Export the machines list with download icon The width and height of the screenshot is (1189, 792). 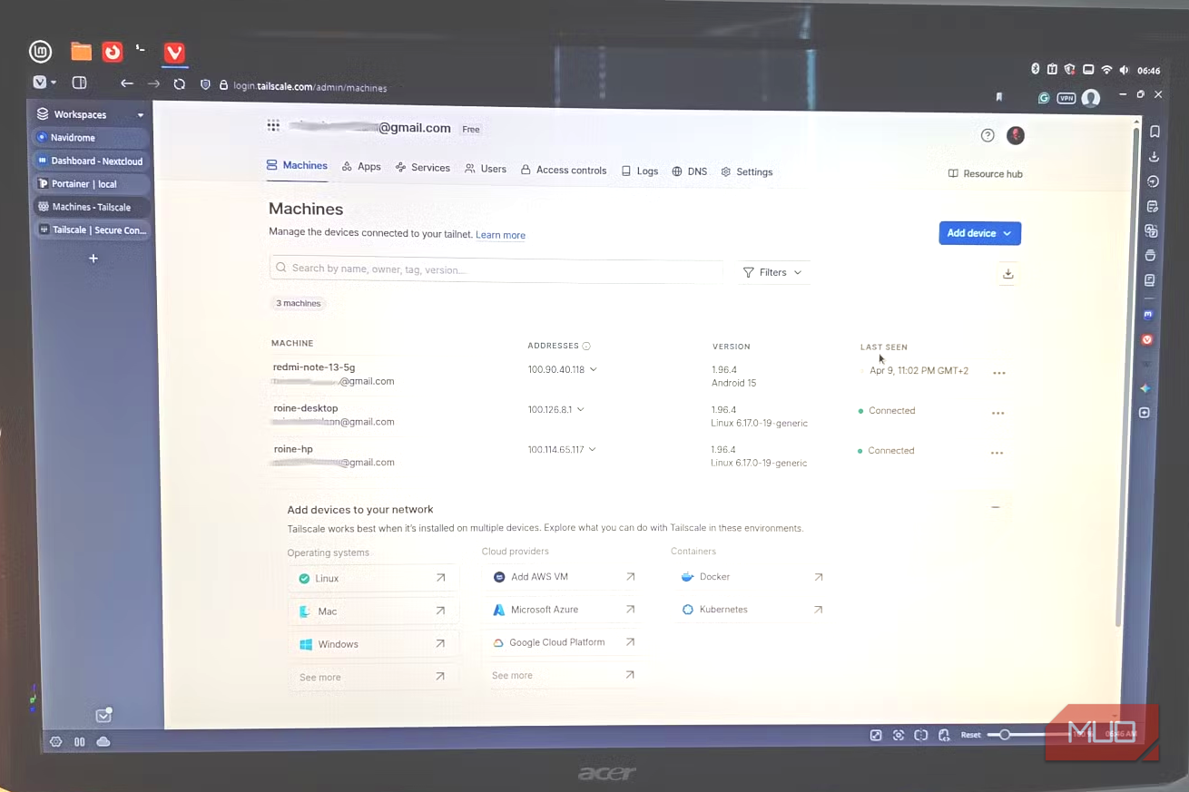click(1007, 274)
